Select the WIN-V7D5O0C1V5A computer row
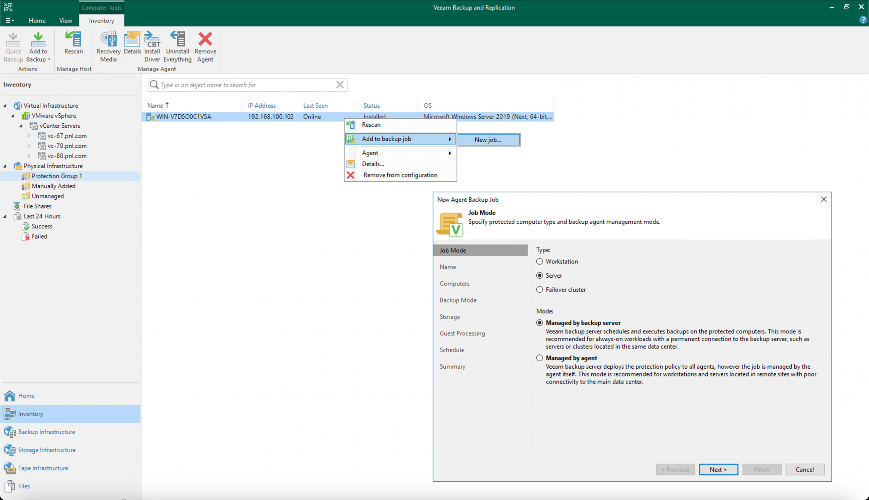The width and height of the screenshot is (869, 500). tap(348, 116)
